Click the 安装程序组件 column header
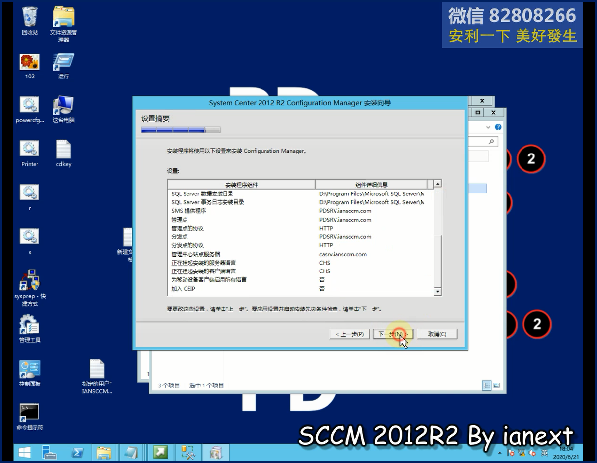The image size is (597, 463). [x=242, y=185]
